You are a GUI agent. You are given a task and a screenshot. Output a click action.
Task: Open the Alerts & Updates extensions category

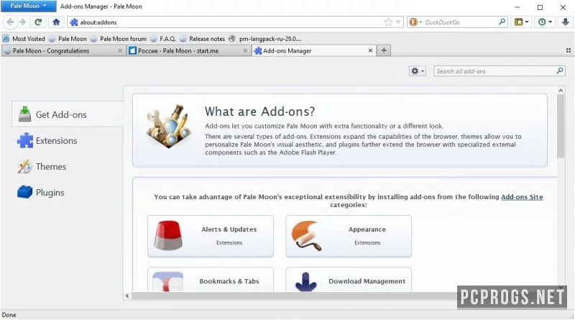click(211, 236)
